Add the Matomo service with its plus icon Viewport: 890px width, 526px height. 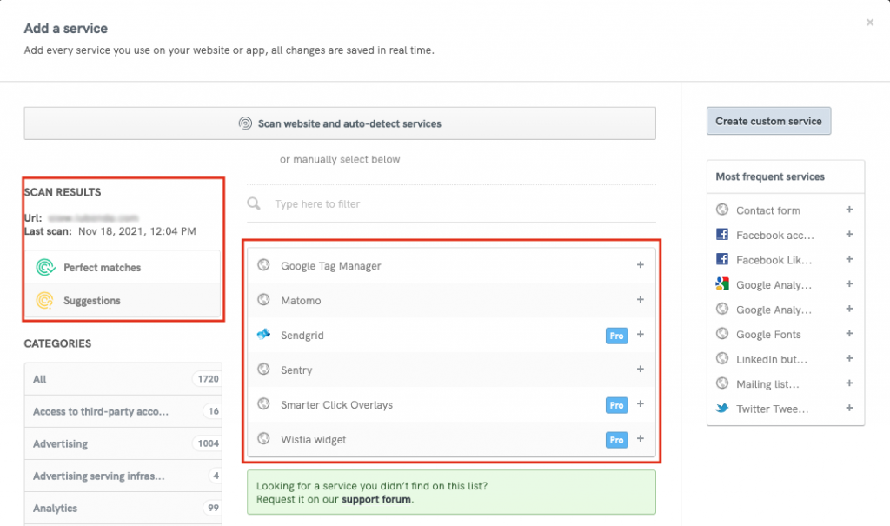click(641, 300)
